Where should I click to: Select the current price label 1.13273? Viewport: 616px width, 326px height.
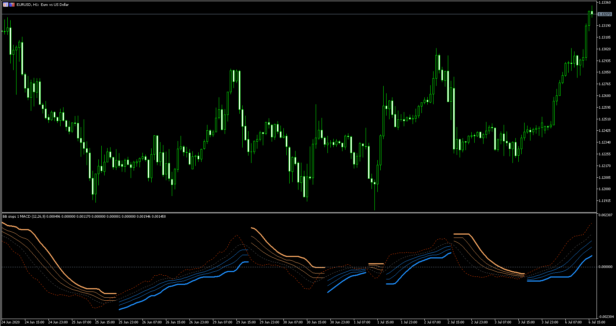[605, 14]
